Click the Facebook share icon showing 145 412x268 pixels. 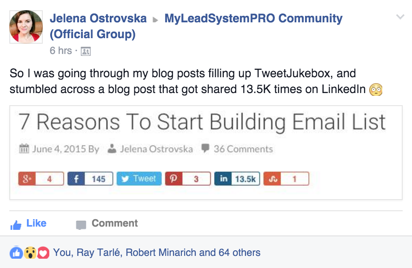click(76, 179)
